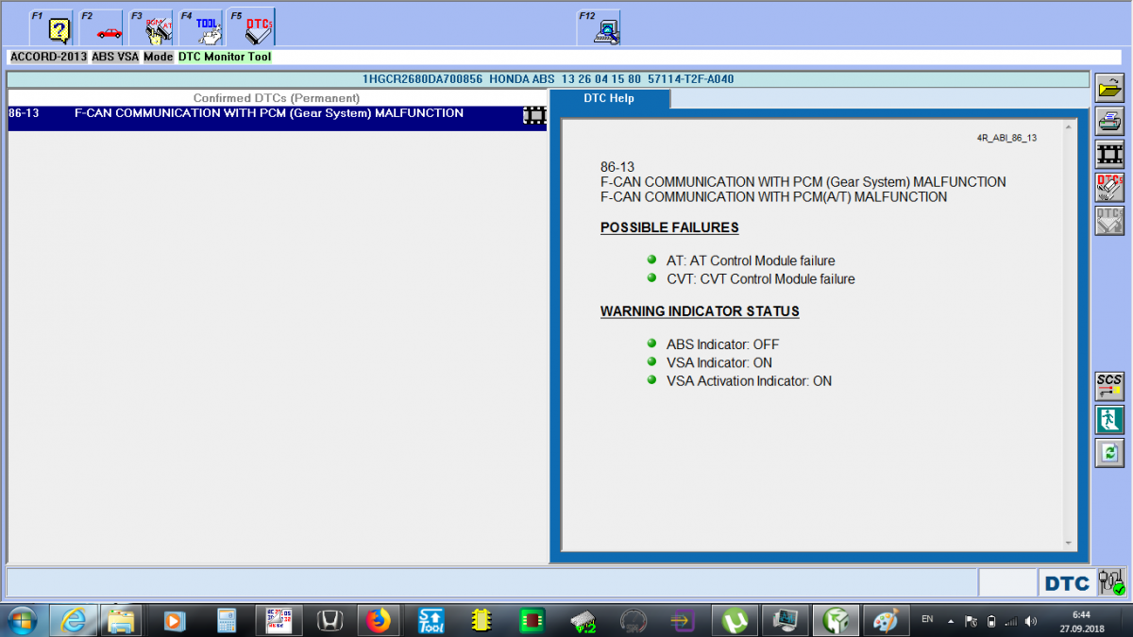
Task: Open the F3 system selection icon
Action: click(x=151, y=27)
